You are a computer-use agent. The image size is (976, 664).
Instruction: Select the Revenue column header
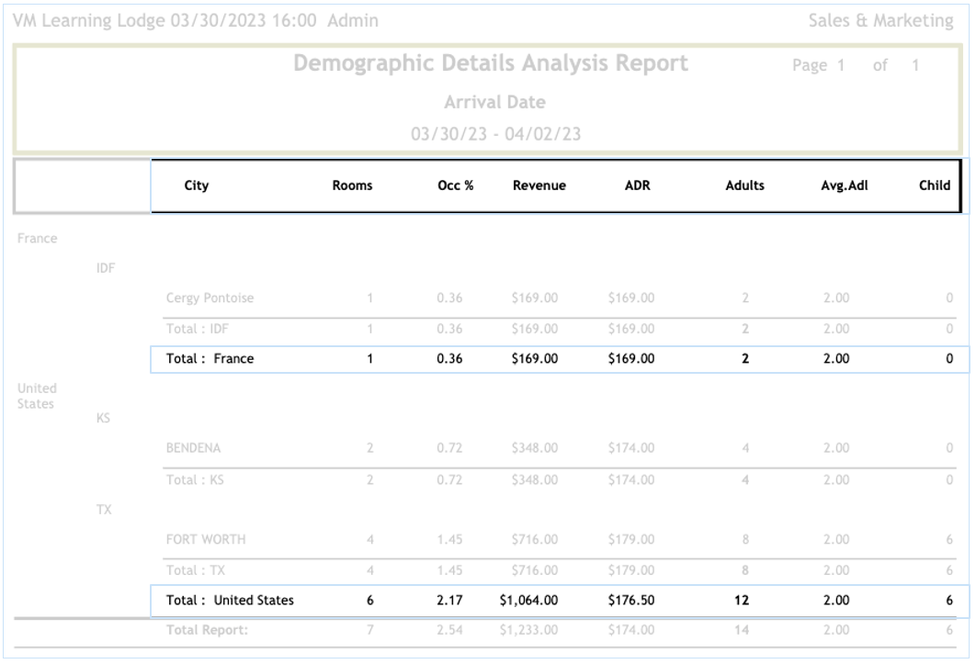pos(539,186)
